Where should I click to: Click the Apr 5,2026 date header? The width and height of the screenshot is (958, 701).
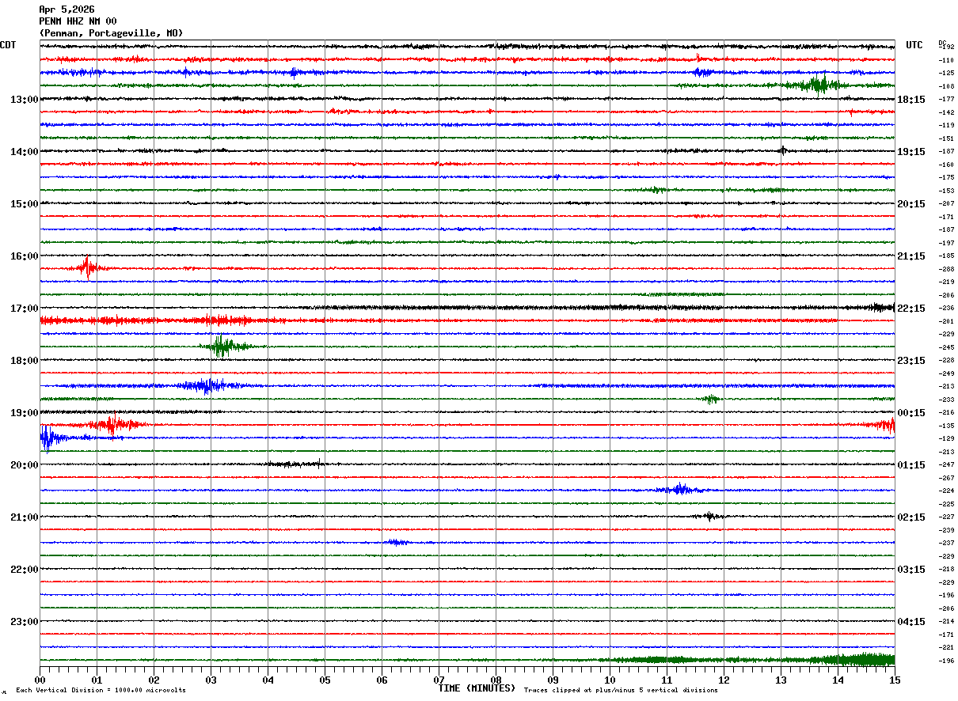pyautogui.click(x=67, y=9)
